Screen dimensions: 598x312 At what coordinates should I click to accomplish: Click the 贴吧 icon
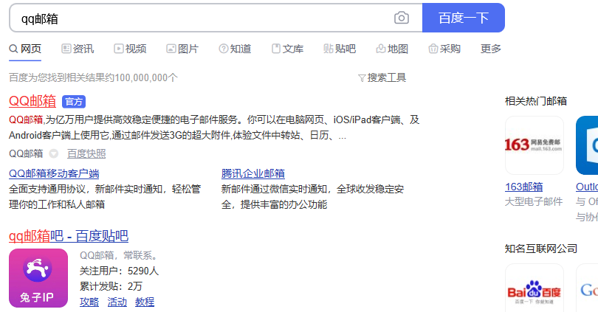[x=329, y=49]
